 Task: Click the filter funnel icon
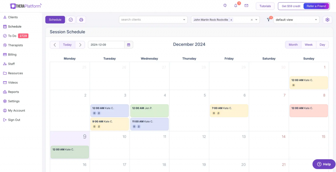tap(268, 20)
